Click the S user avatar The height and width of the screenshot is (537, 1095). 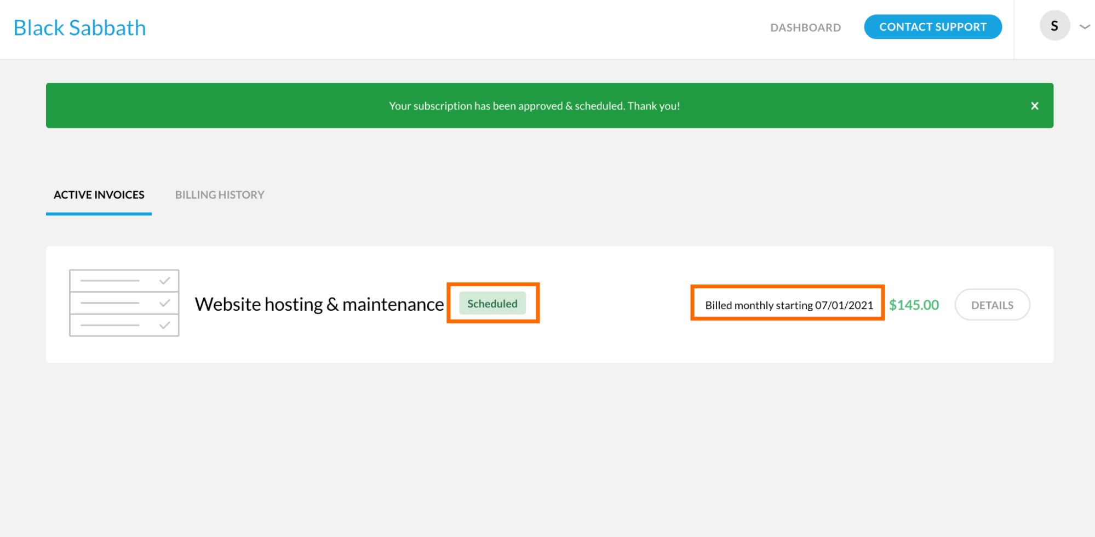(1054, 26)
